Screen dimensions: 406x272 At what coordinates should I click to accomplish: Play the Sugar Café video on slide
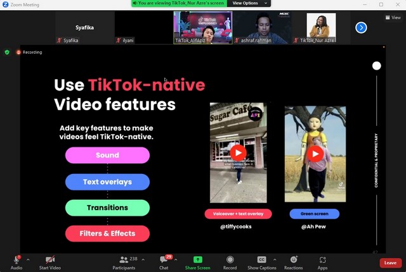click(238, 152)
